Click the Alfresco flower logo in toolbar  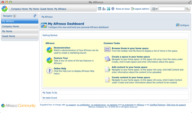pyautogui.click(x=4, y=9)
